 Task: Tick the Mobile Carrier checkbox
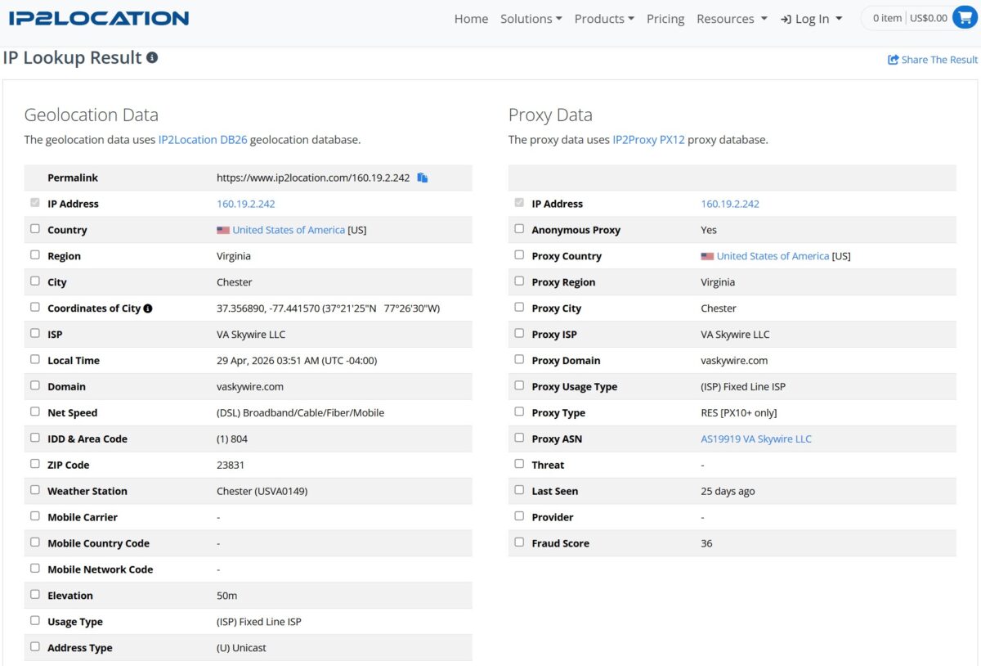[35, 516]
